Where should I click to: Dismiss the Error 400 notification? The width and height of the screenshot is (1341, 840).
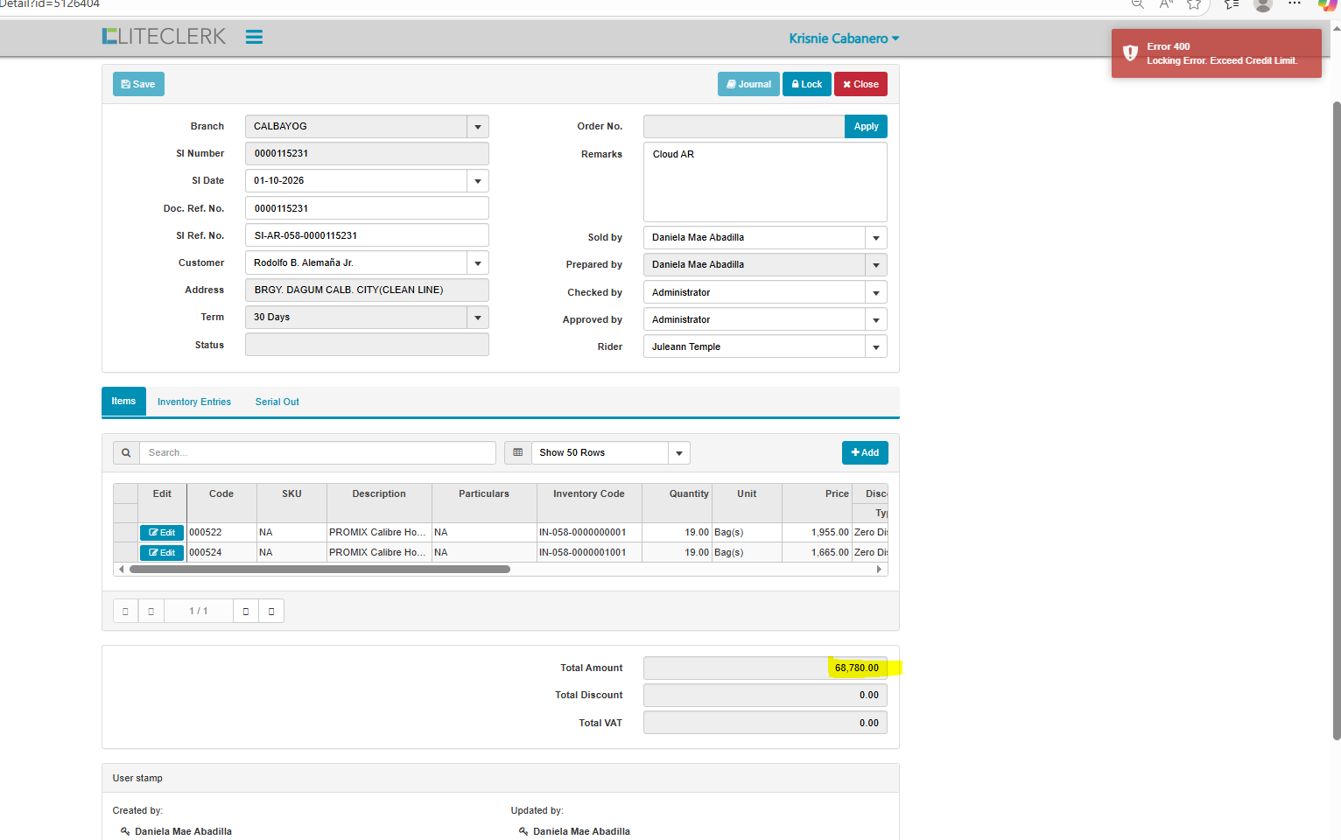[1216, 53]
